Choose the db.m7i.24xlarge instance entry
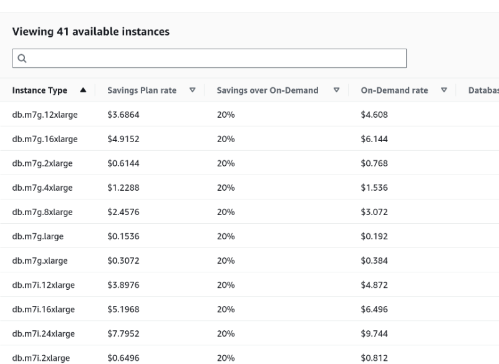Screen dimensions: 499x364 (x=44, y=333)
